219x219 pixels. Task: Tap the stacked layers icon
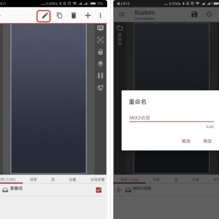click(100, 64)
